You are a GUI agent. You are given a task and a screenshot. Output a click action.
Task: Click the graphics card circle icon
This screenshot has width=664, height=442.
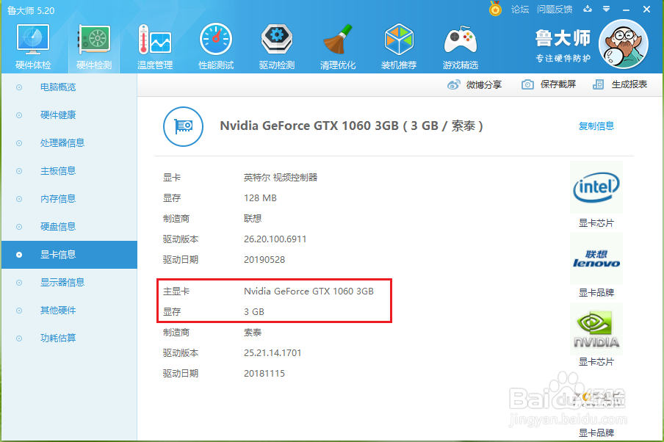184,126
